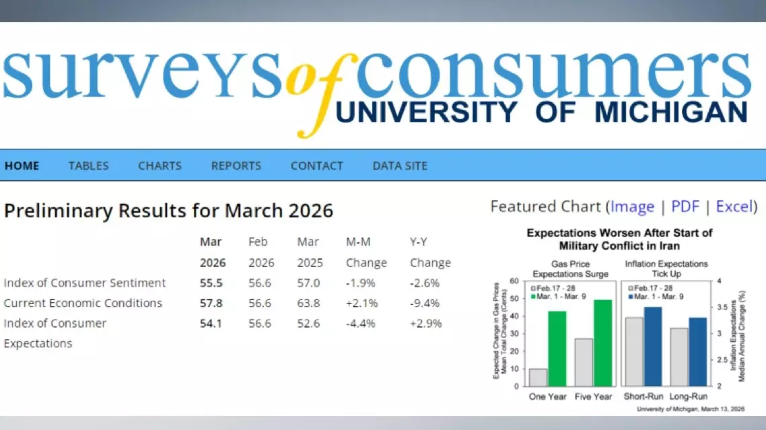
Task: Click the chart title about Iran conflict
Action: click(619, 239)
